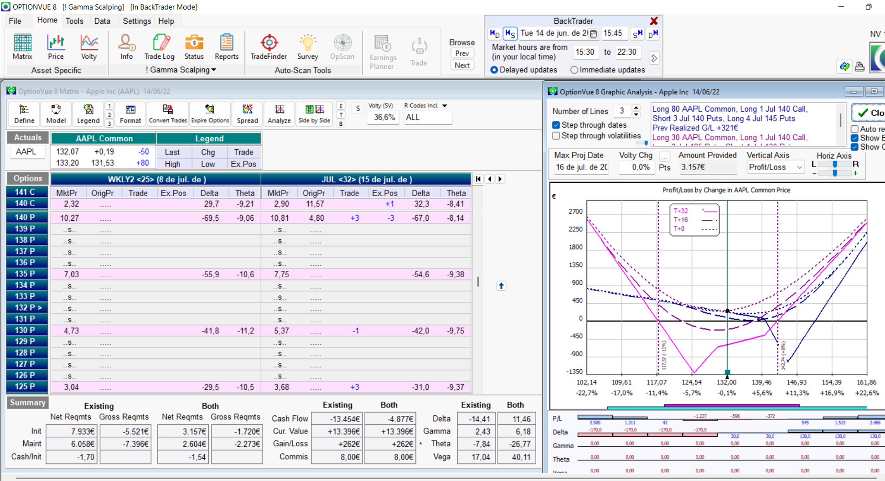
Task: Click the Legend icon in Matrix toolbar
Action: [x=88, y=114]
